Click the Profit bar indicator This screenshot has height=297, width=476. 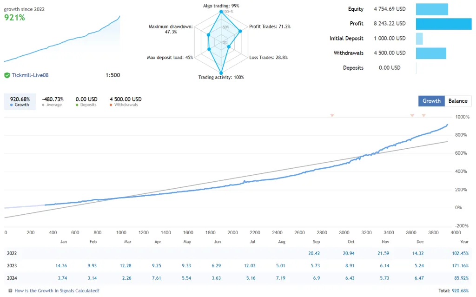(x=443, y=23)
